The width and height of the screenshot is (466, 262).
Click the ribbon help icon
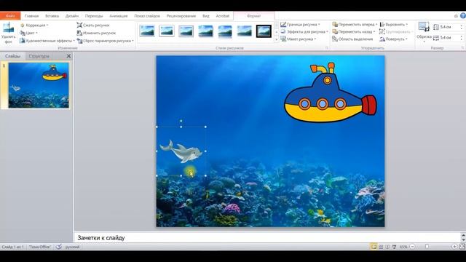[x=463, y=16]
